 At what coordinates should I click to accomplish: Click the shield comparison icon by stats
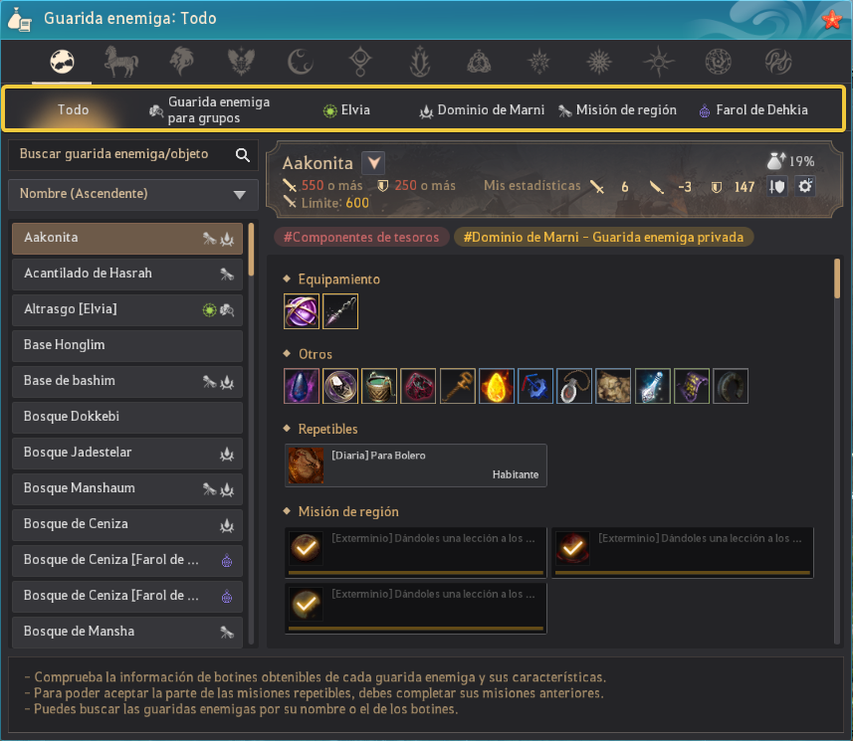pos(776,186)
